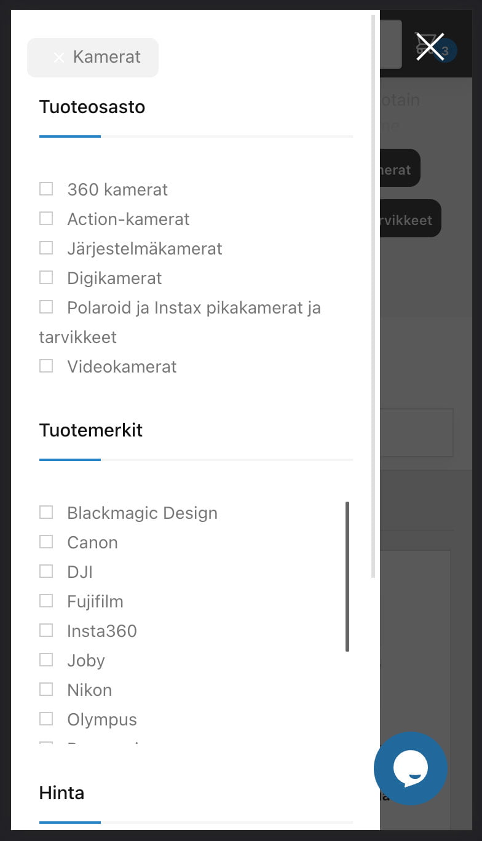Toggle Polaroid ja Instax pikakamerat filter
The width and height of the screenshot is (482, 841).
click(46, 307)
